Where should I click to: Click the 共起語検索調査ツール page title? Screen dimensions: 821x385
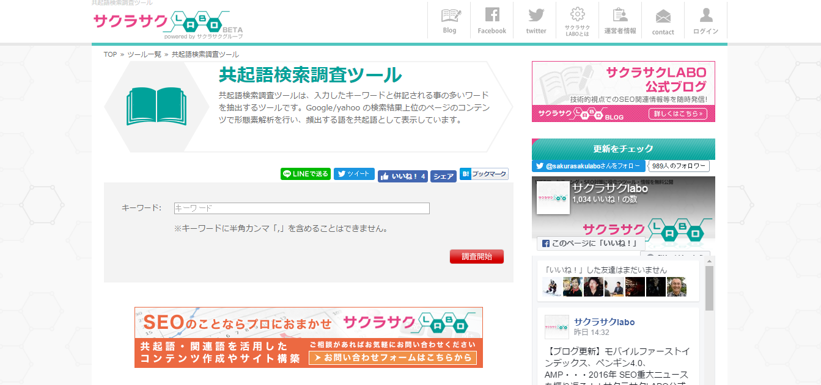(x=311, y=75)
